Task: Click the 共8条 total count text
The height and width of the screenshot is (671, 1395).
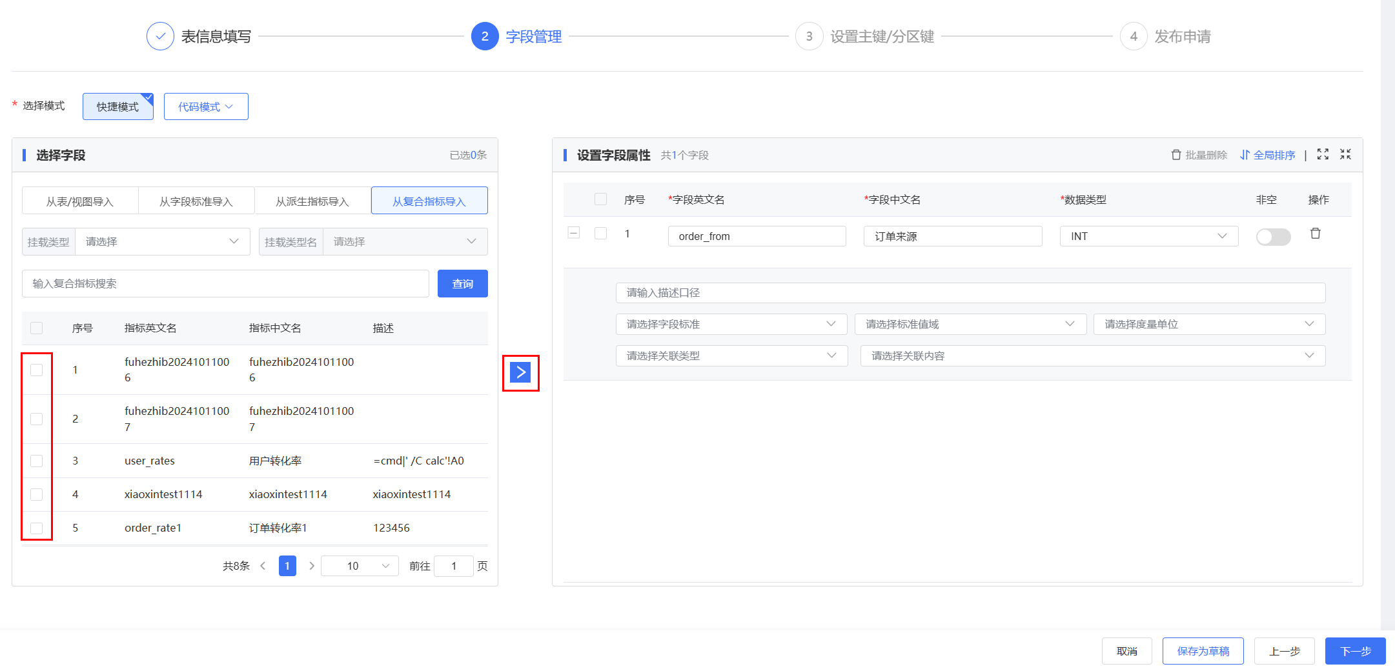Action: coord(236,566)
